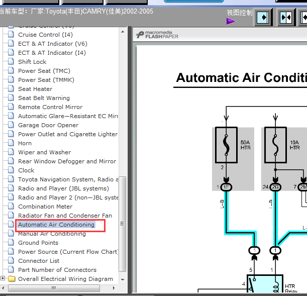Select Overall Electrical Wiring Diagram label
The image size is (307, 296).
(66, 279)
